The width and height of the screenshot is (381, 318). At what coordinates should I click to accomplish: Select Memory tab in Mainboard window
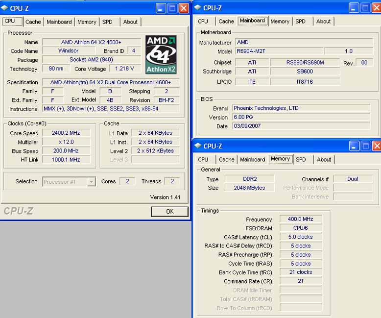pyautogui.click(x=280, y=22)
